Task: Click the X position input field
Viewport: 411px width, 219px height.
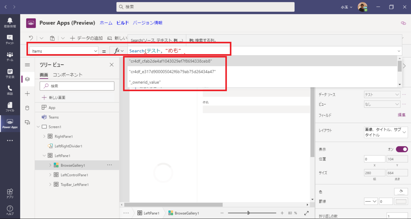Action: [x=374, y=159]
